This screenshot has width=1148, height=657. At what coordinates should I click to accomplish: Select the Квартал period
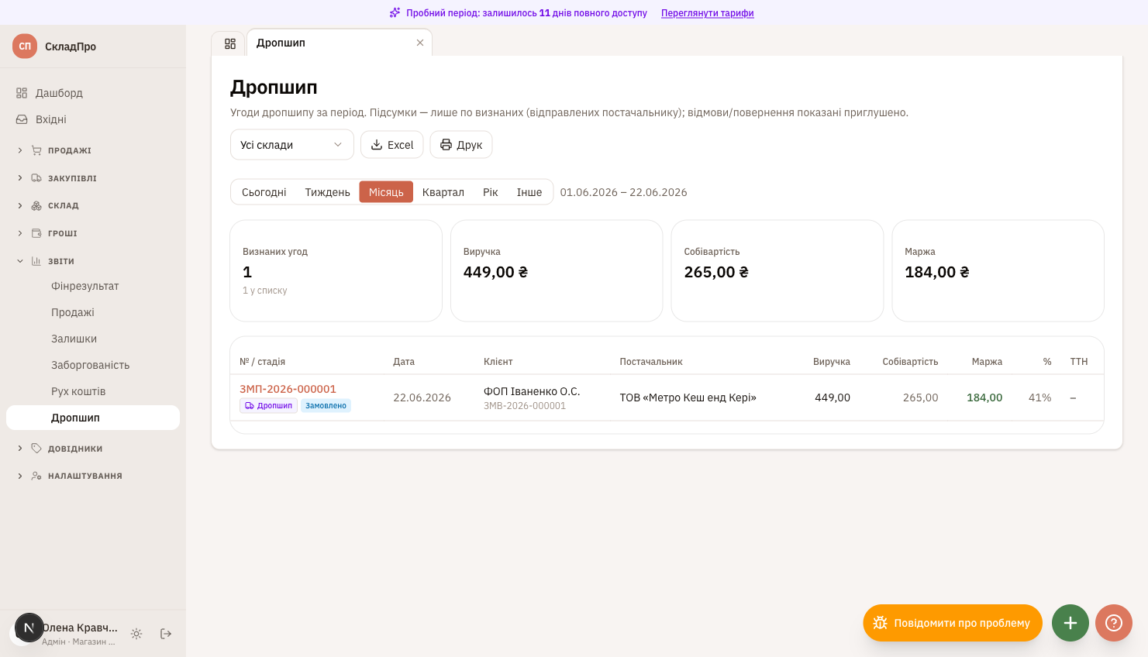[x=443, y=192]
